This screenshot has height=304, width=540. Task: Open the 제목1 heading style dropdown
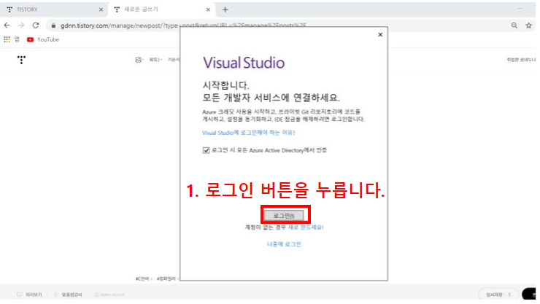pos(155,60)
